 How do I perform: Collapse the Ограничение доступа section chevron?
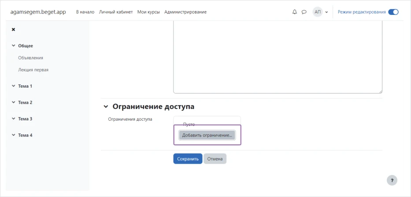click(x=106, y=107)
